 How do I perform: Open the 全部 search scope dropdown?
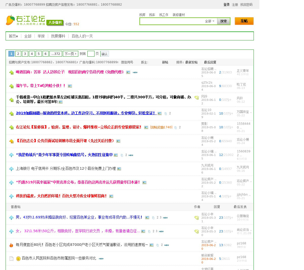(x=210, y=21)
